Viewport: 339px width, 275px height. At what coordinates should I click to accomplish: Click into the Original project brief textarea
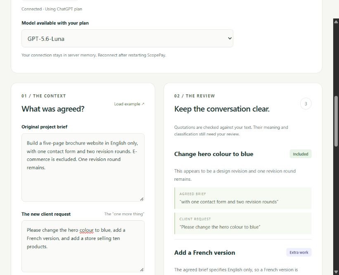click(83, 168)
